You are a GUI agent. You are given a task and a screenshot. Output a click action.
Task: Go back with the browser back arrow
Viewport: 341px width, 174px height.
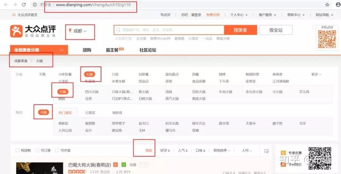pyautogui.click(x=6, y=5)
